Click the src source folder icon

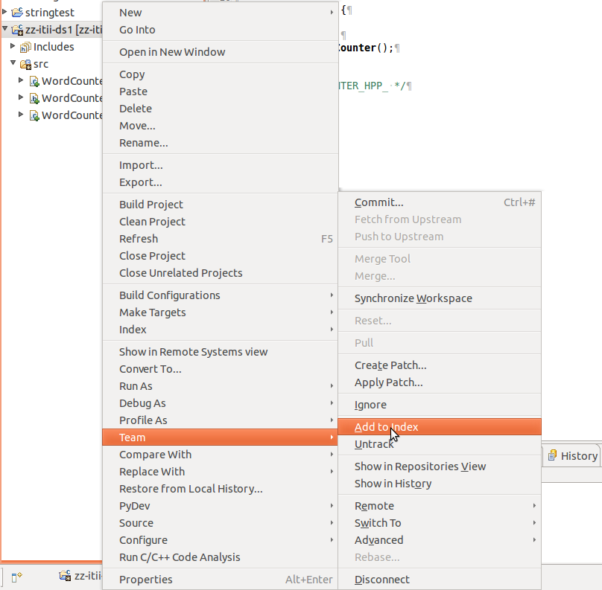pos(25,64)
